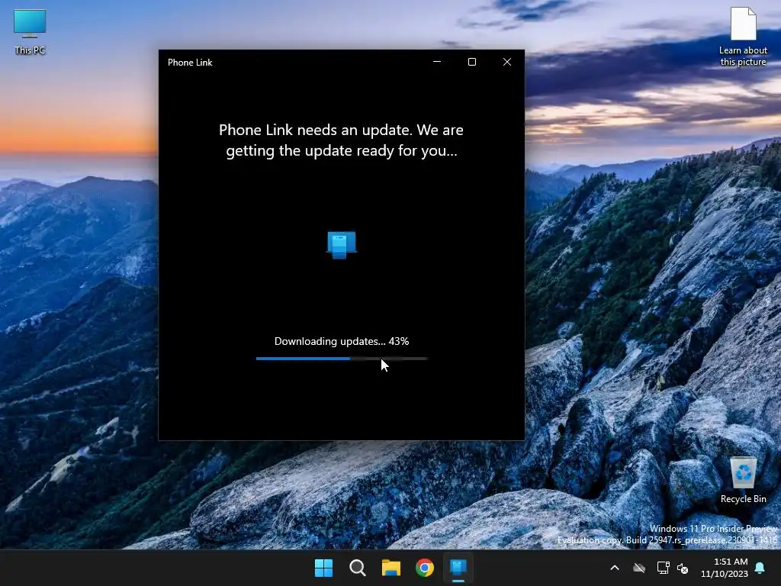Click the Phone Link title bar text
Screen dimensions: 781x586
[x=190, y=63]
